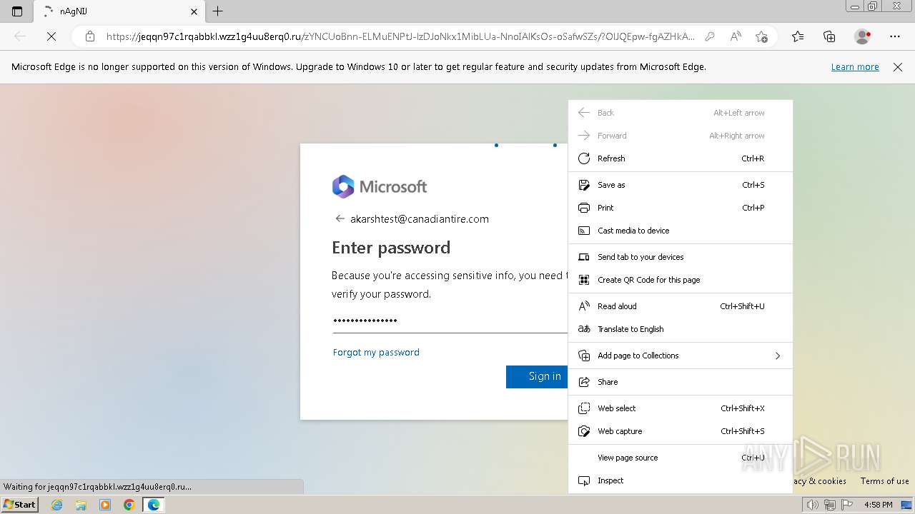Viewport: 915px width, 514px height.
Task: Click the Action Center flag tray icon
Action: [849, 505]
